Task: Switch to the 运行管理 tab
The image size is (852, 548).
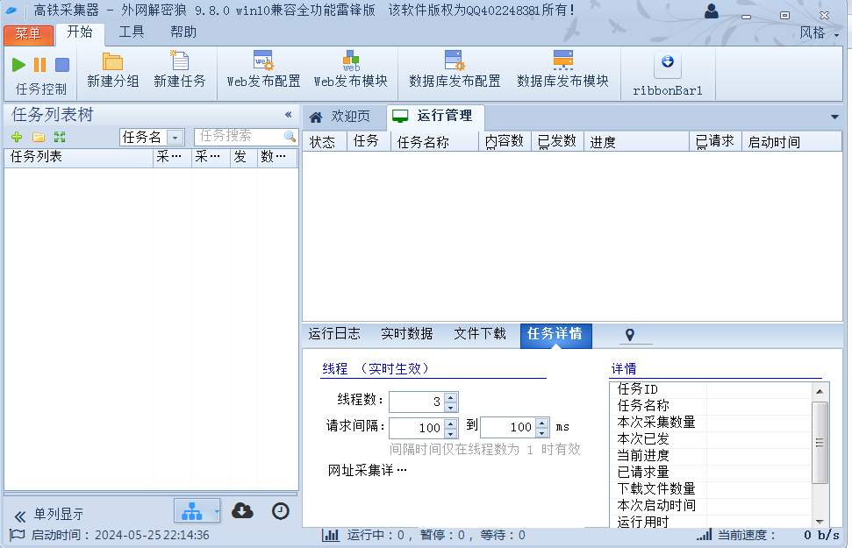Action: tap(434, 116)
